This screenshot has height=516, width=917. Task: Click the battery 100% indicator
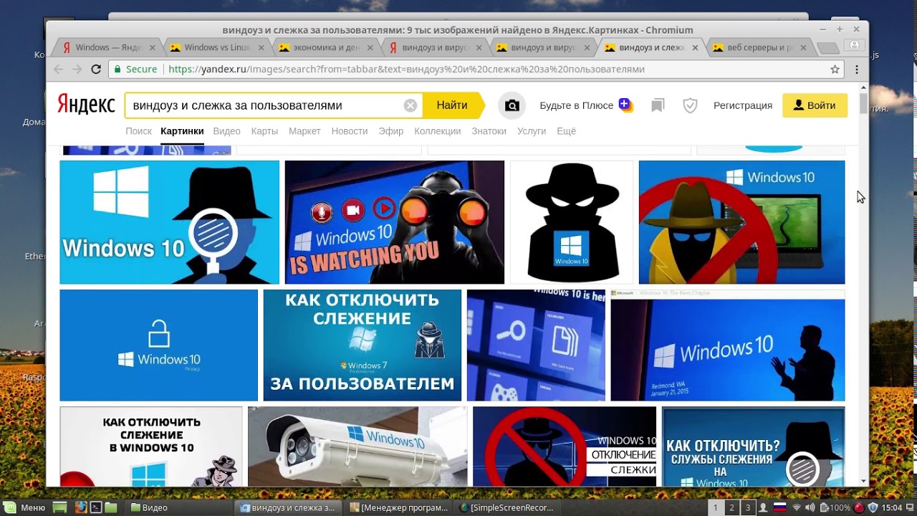pyautogui.click(x=835, y=507)
